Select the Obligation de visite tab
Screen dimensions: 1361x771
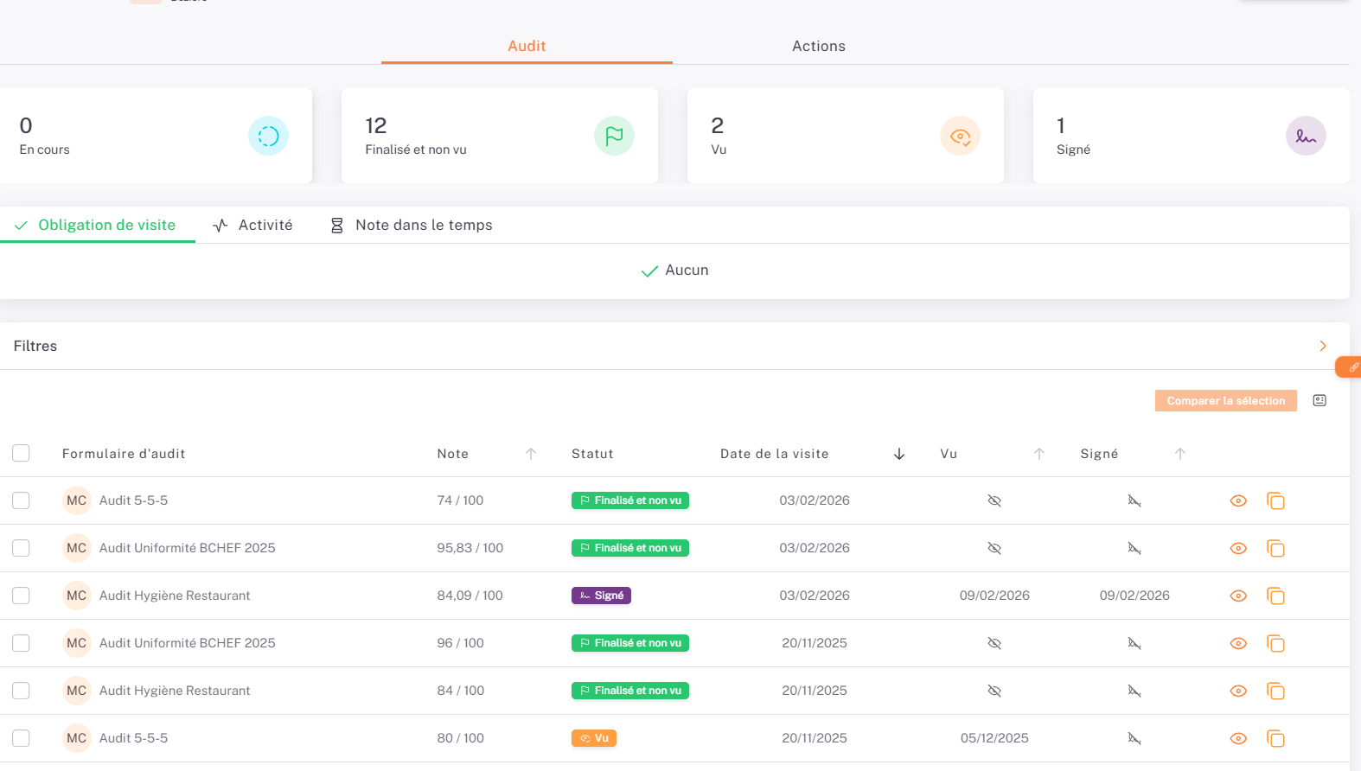[x=97, y=225]
